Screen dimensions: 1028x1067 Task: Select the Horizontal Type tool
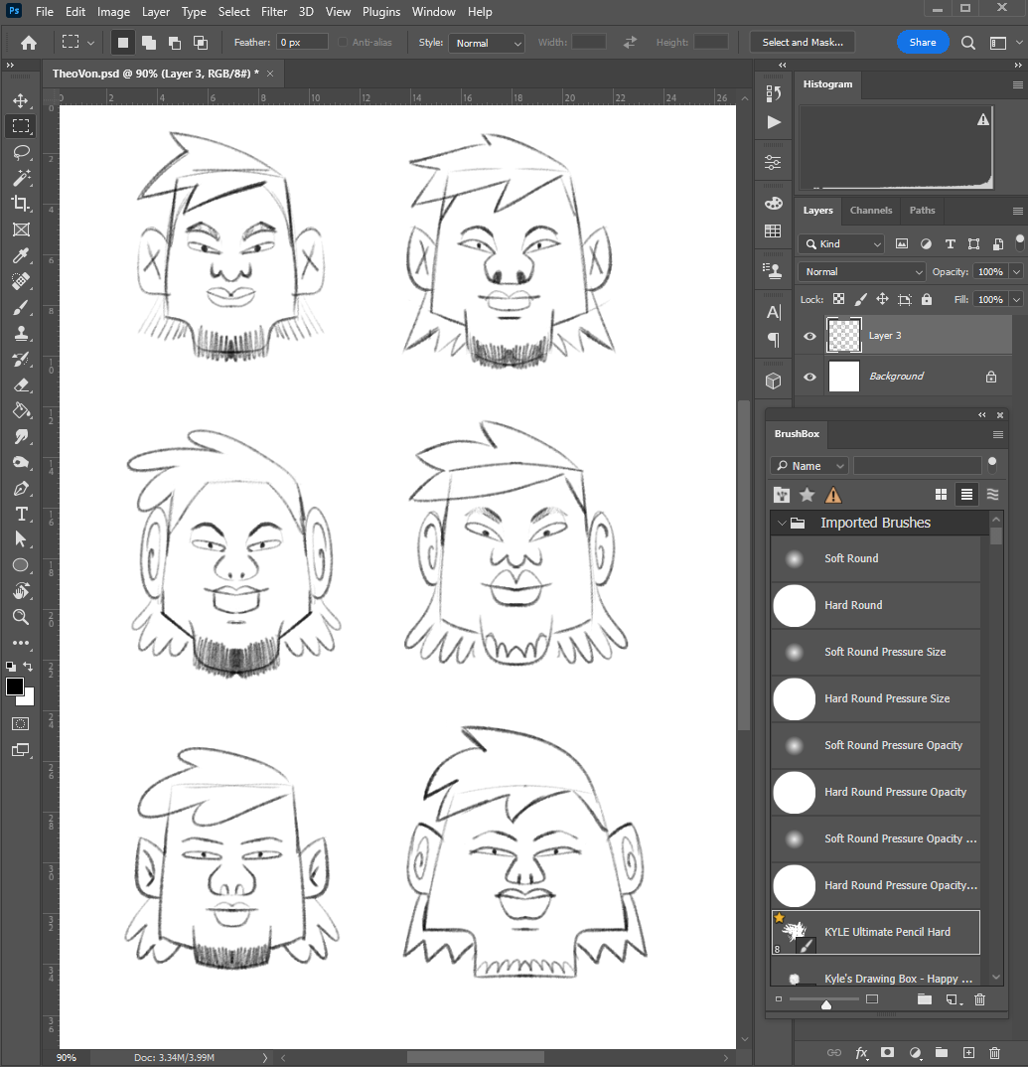pyautogui.click(x=21, y=515)
